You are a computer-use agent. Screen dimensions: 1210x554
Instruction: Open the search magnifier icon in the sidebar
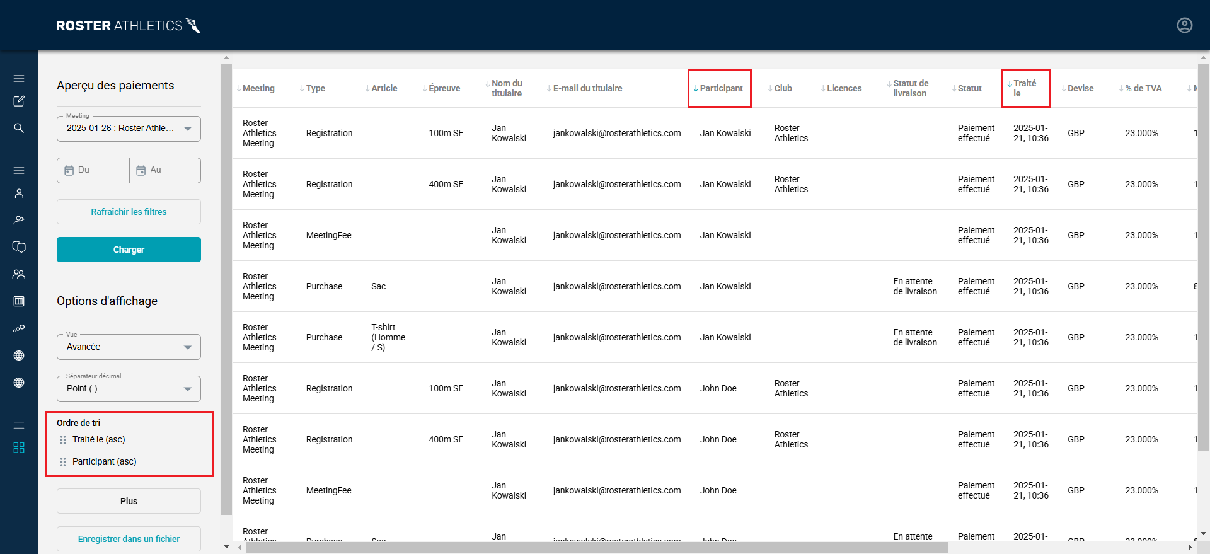click(x=19, y=128)
